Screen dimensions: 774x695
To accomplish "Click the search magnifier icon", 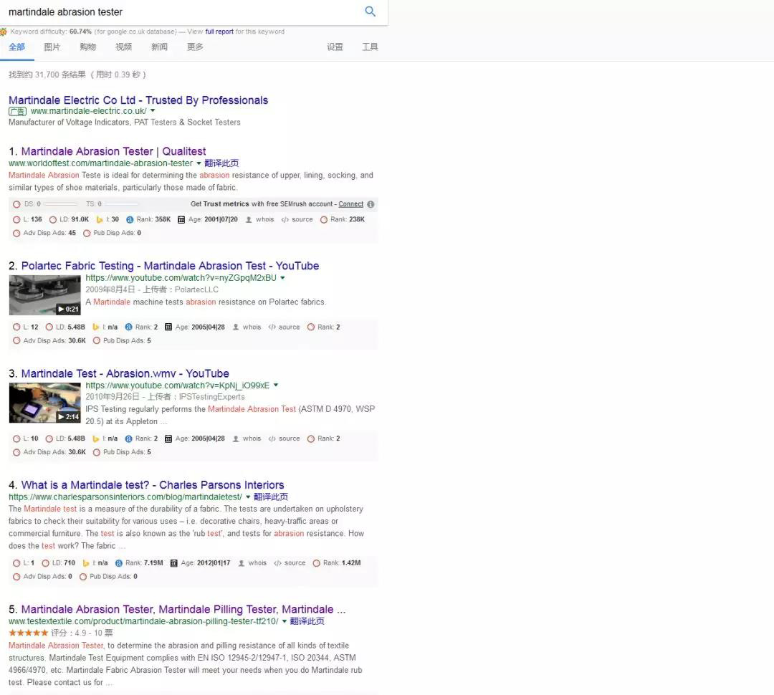I will pyautogui.click(x=370, y=11).
